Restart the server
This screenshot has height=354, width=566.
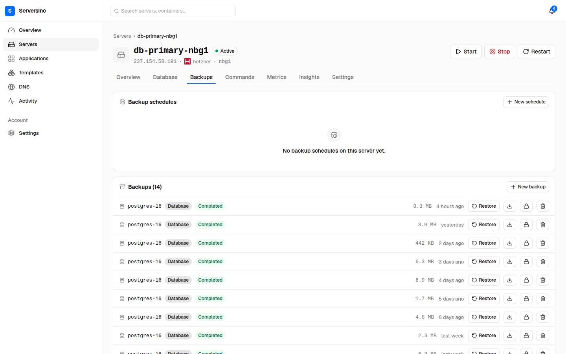point(537,52)
